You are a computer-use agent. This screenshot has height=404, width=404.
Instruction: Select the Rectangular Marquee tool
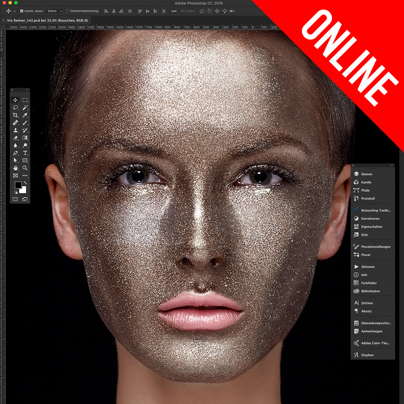(x=25, y=100)
